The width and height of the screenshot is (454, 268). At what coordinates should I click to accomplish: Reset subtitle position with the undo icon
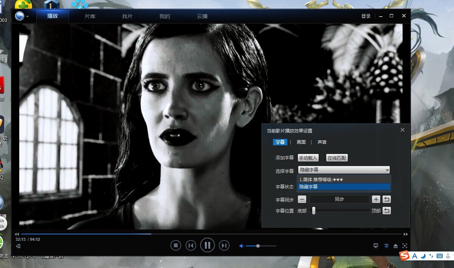click(x=387, y=211)
